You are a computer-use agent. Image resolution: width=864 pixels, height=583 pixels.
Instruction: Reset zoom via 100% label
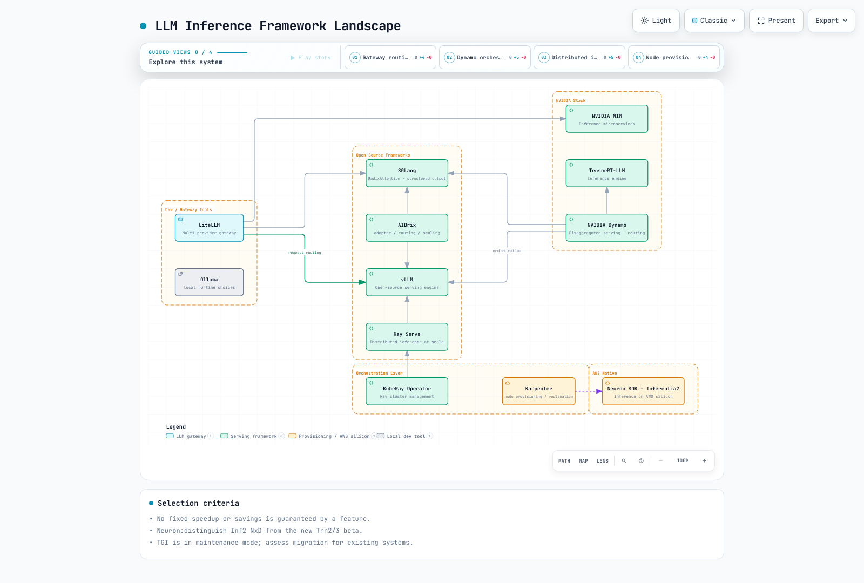point(683,461)
